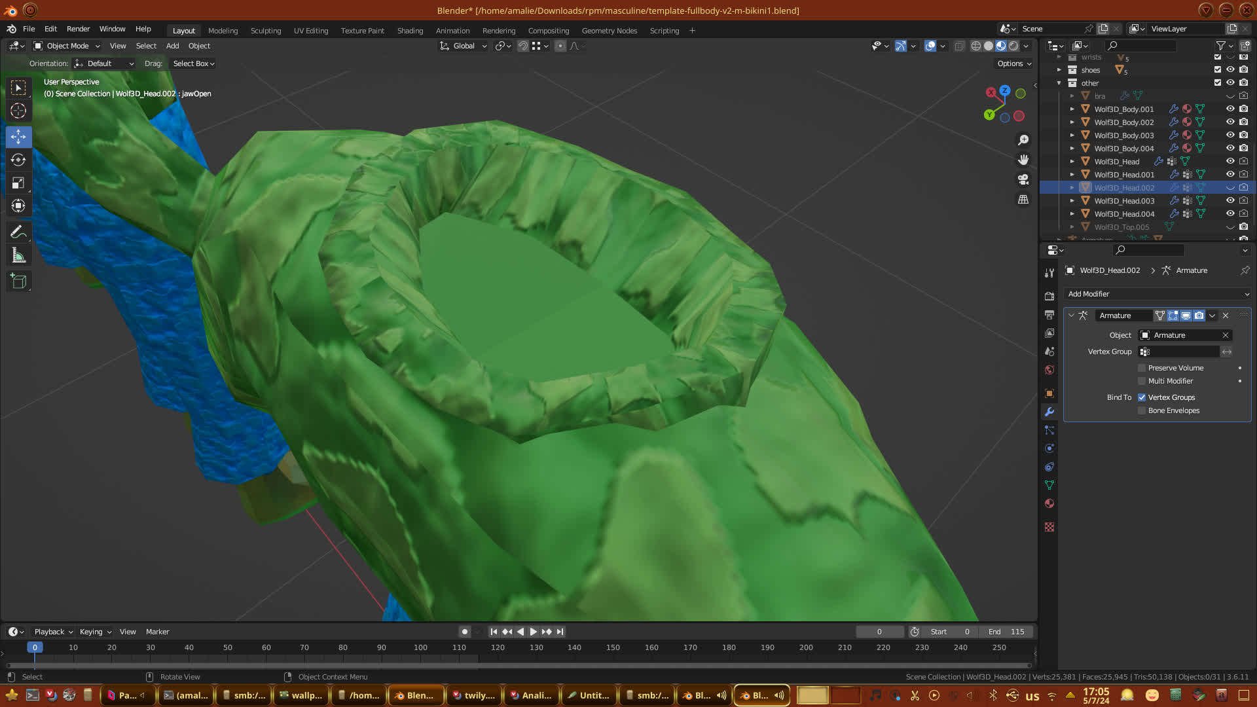Select the Cursor tool
This screenshot has height=707, width=1257.
(x=18, y=111)
